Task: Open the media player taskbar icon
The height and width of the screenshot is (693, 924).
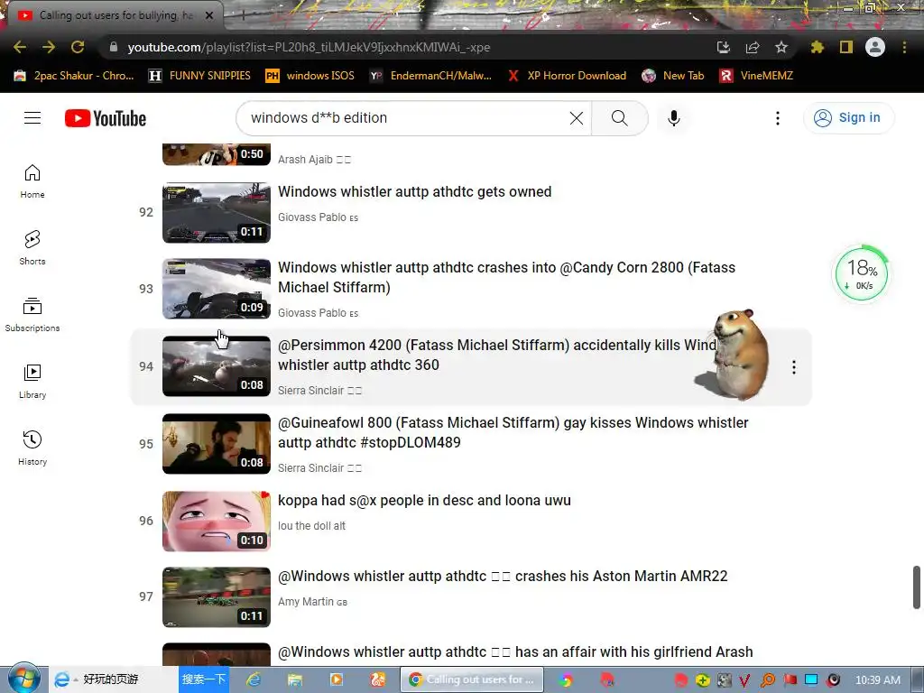Action: click(336, 679)
